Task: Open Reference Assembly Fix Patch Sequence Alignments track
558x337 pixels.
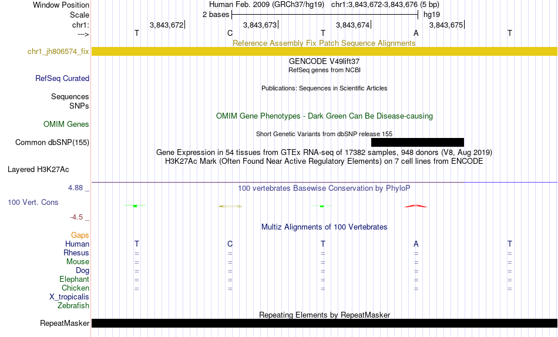Action: click(324, 43)
